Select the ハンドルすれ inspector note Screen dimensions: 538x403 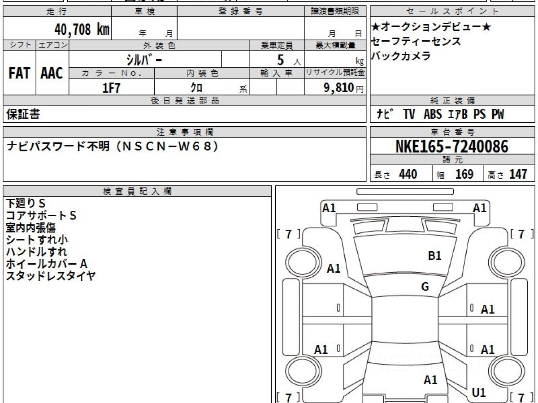[x=36, y=252]
